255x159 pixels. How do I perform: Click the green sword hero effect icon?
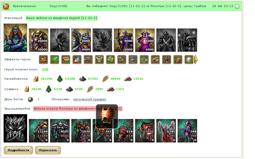tap(55, 60)
